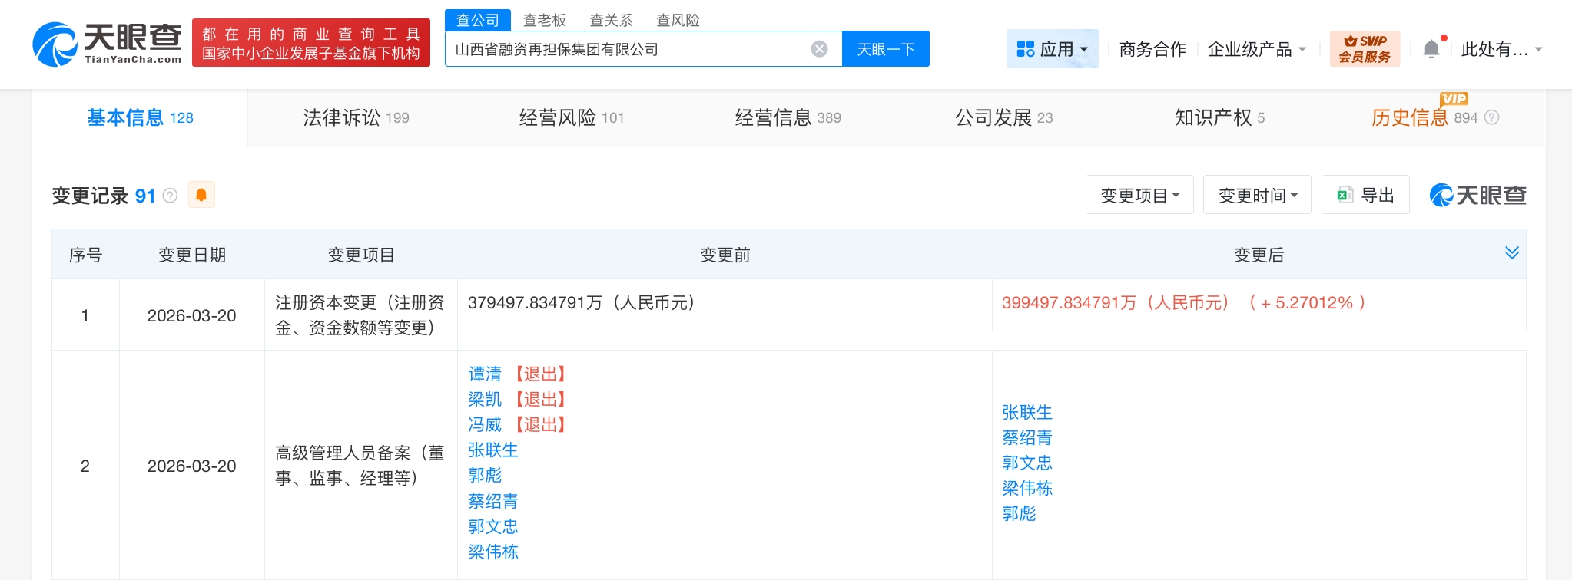Focus the company name search field
Image resolution: width=1572 pixels, height=580 pixels.
tap(626, 49)
